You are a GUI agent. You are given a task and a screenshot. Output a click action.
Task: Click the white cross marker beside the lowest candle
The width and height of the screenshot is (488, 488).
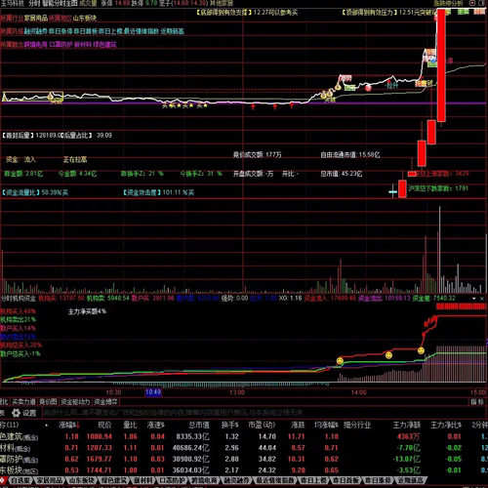(x=392, y=192)
